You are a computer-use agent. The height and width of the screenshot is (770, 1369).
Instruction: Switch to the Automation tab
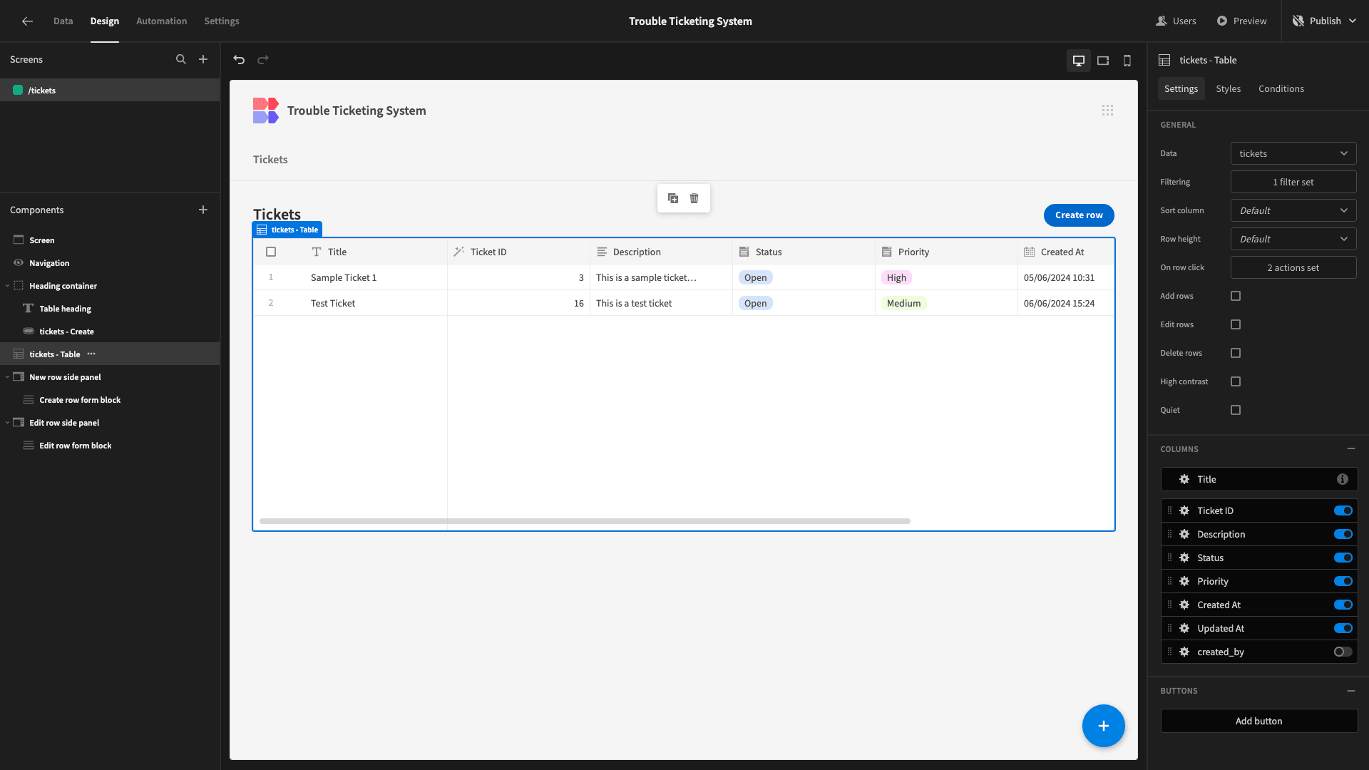[x=162, y=21]
